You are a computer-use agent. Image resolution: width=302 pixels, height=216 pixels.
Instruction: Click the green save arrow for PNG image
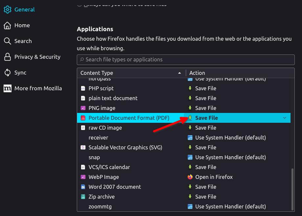pos(190,108)
